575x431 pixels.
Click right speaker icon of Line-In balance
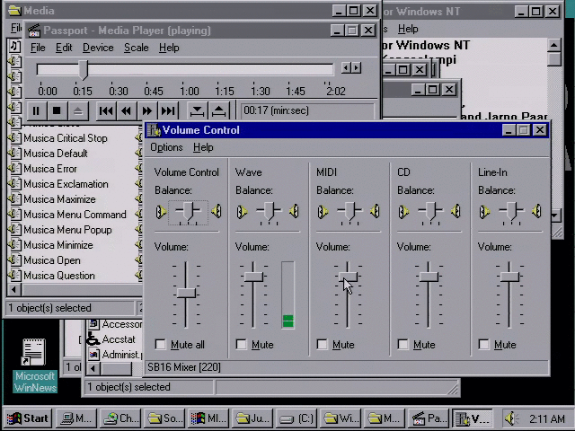pos(536,212)
